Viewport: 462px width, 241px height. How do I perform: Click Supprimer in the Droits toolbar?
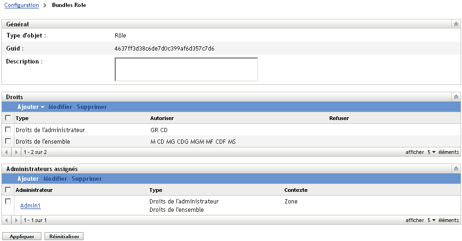[91, 107]
